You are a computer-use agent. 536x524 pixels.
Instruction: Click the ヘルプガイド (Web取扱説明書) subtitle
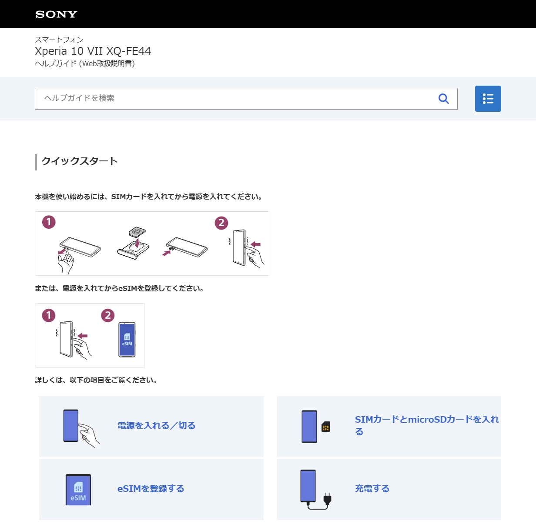pyautogui.click(x=85, y=63)
